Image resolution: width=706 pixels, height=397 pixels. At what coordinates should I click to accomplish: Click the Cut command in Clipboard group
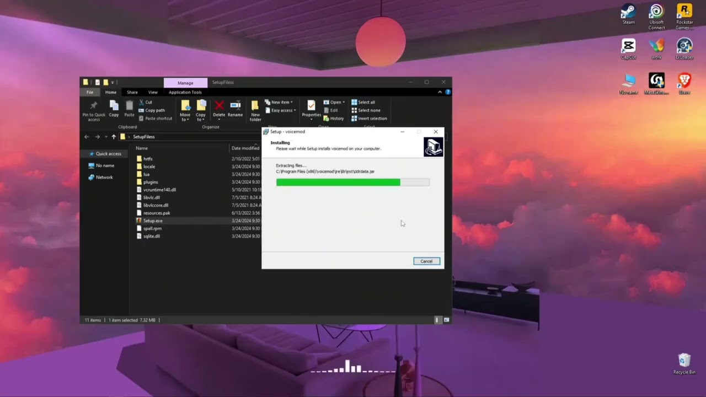click(x=146, y=102)
